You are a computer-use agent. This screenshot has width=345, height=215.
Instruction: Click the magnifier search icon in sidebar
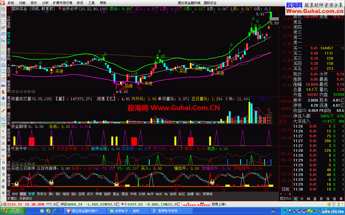[x=3, y=71]
